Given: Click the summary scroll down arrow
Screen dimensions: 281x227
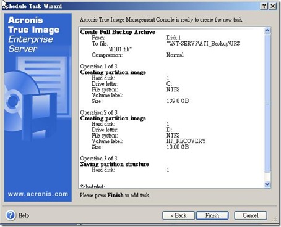Looking at the screenshot, I should [267, 184].
